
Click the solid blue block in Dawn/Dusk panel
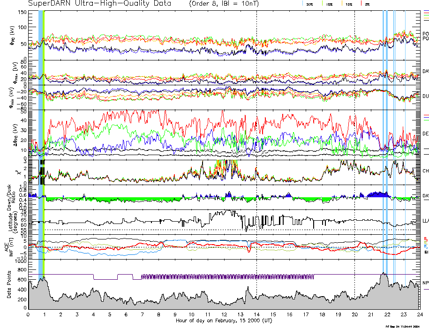point(377,194)
